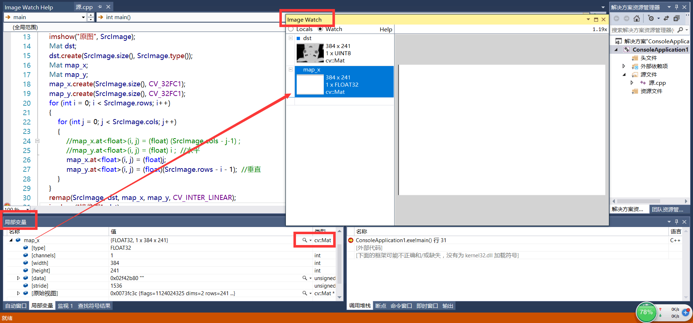Click the 头文件 folder icon

635,58
